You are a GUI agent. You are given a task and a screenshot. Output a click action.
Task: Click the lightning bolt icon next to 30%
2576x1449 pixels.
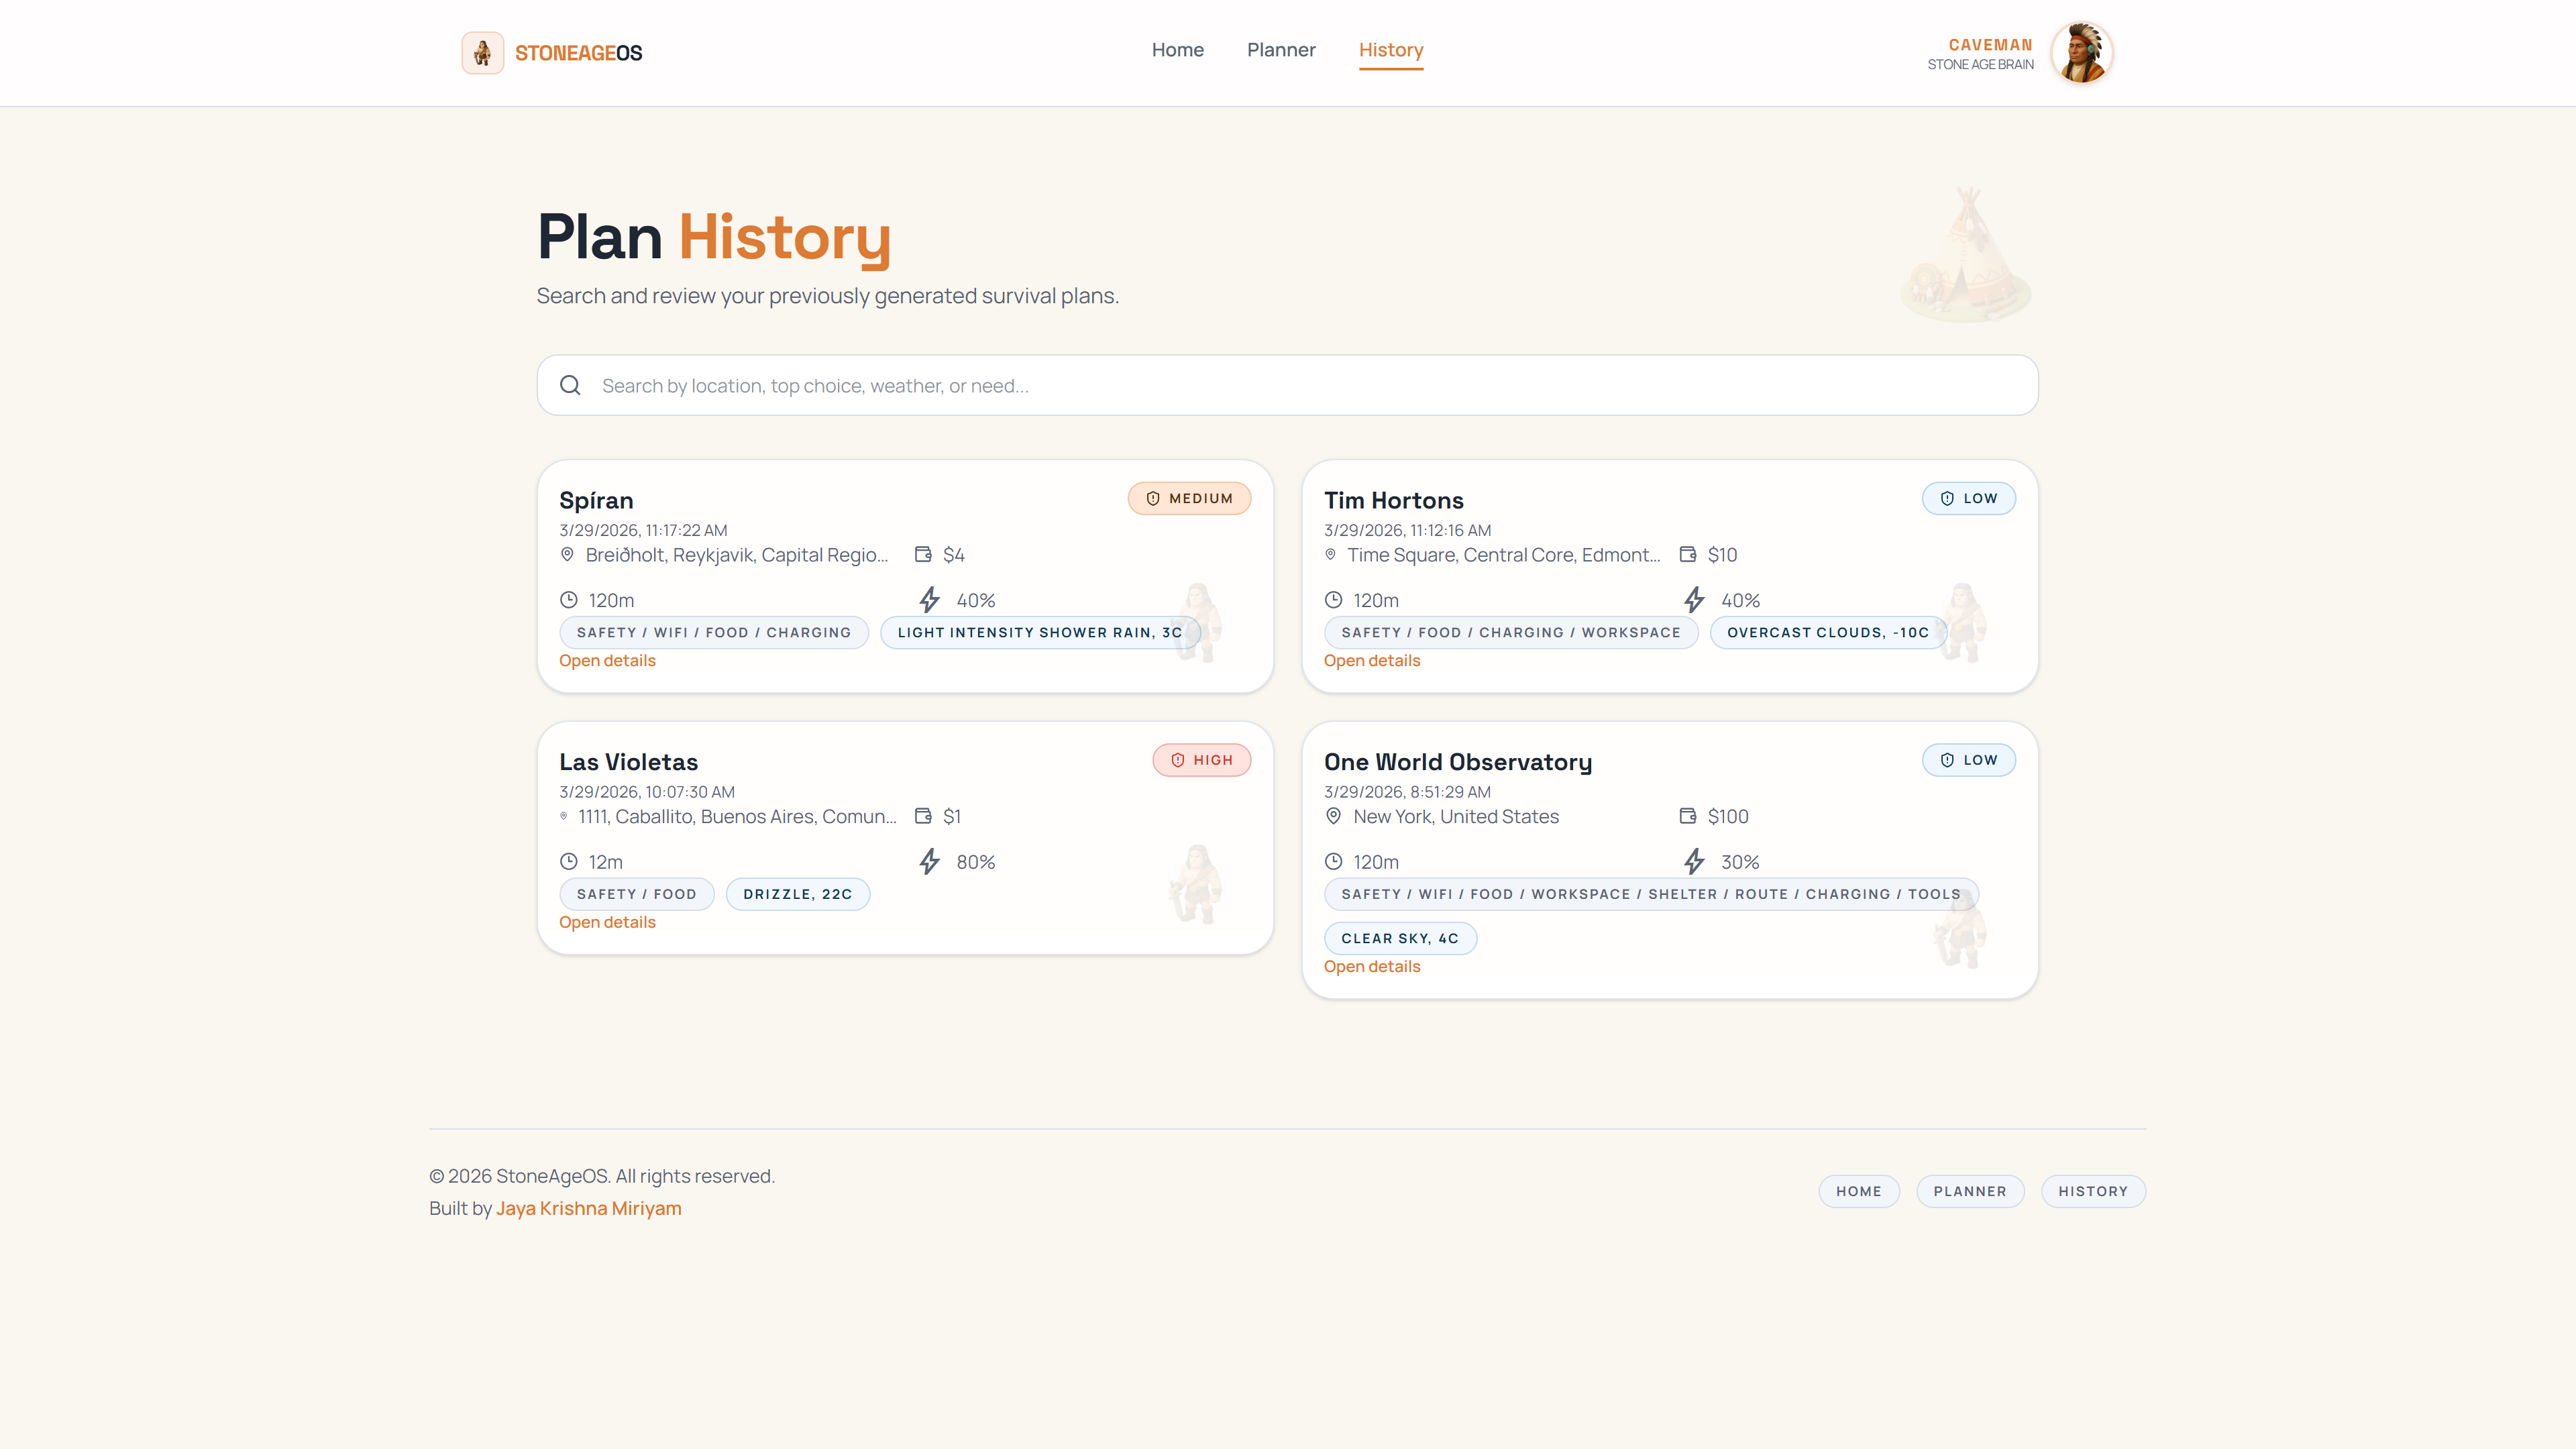1693,861
